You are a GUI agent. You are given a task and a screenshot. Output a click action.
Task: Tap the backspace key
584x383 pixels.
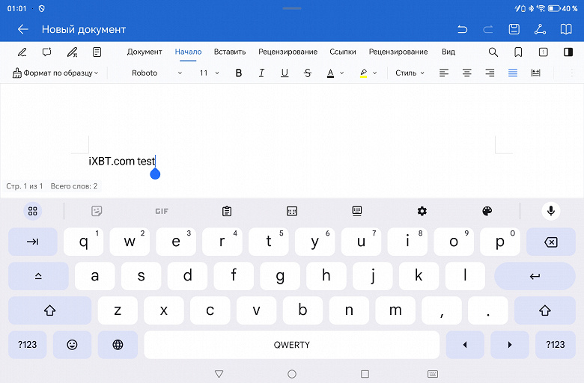click(551, 242)
